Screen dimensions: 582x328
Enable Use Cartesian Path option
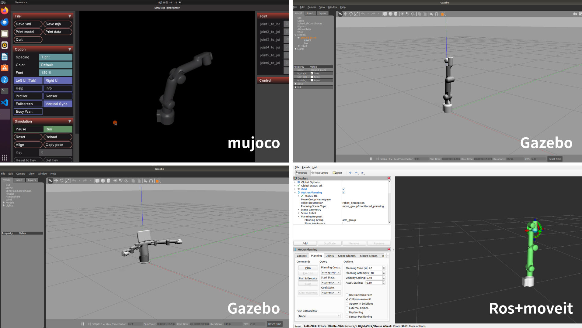[x=347, y=295]
